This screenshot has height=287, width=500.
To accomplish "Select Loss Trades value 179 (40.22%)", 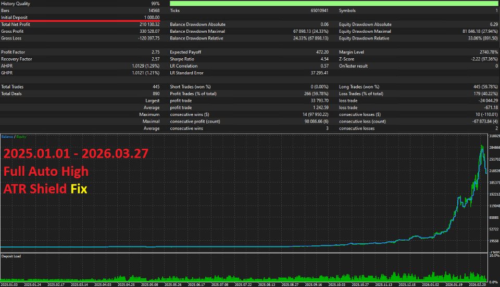I will point(485,94).
